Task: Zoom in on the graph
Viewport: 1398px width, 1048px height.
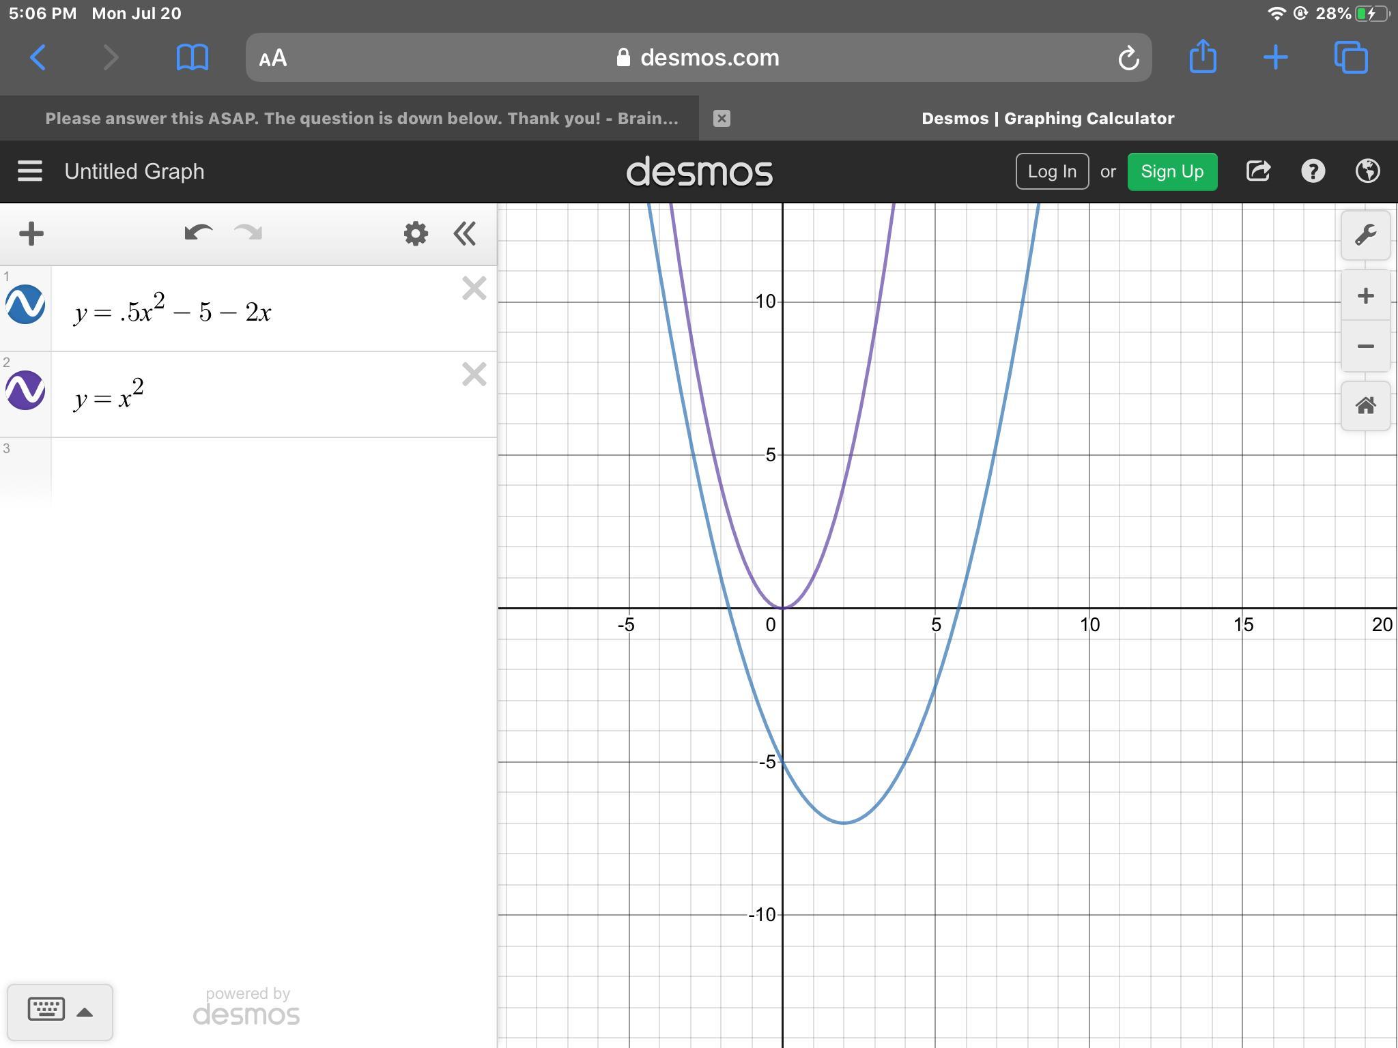Action: pyautogui.click(x=1365, y=296)
